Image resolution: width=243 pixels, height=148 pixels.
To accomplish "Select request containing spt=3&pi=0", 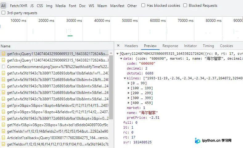I will 55,118.
